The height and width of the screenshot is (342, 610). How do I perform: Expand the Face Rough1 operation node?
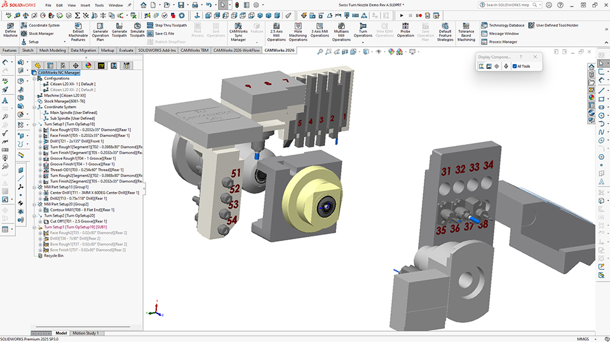pos(40,130)
